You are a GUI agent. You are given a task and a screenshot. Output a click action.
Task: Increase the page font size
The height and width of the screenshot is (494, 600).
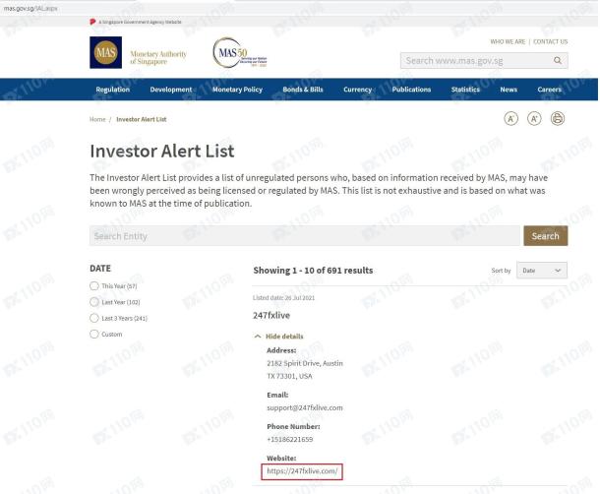(x=534, y=119)
